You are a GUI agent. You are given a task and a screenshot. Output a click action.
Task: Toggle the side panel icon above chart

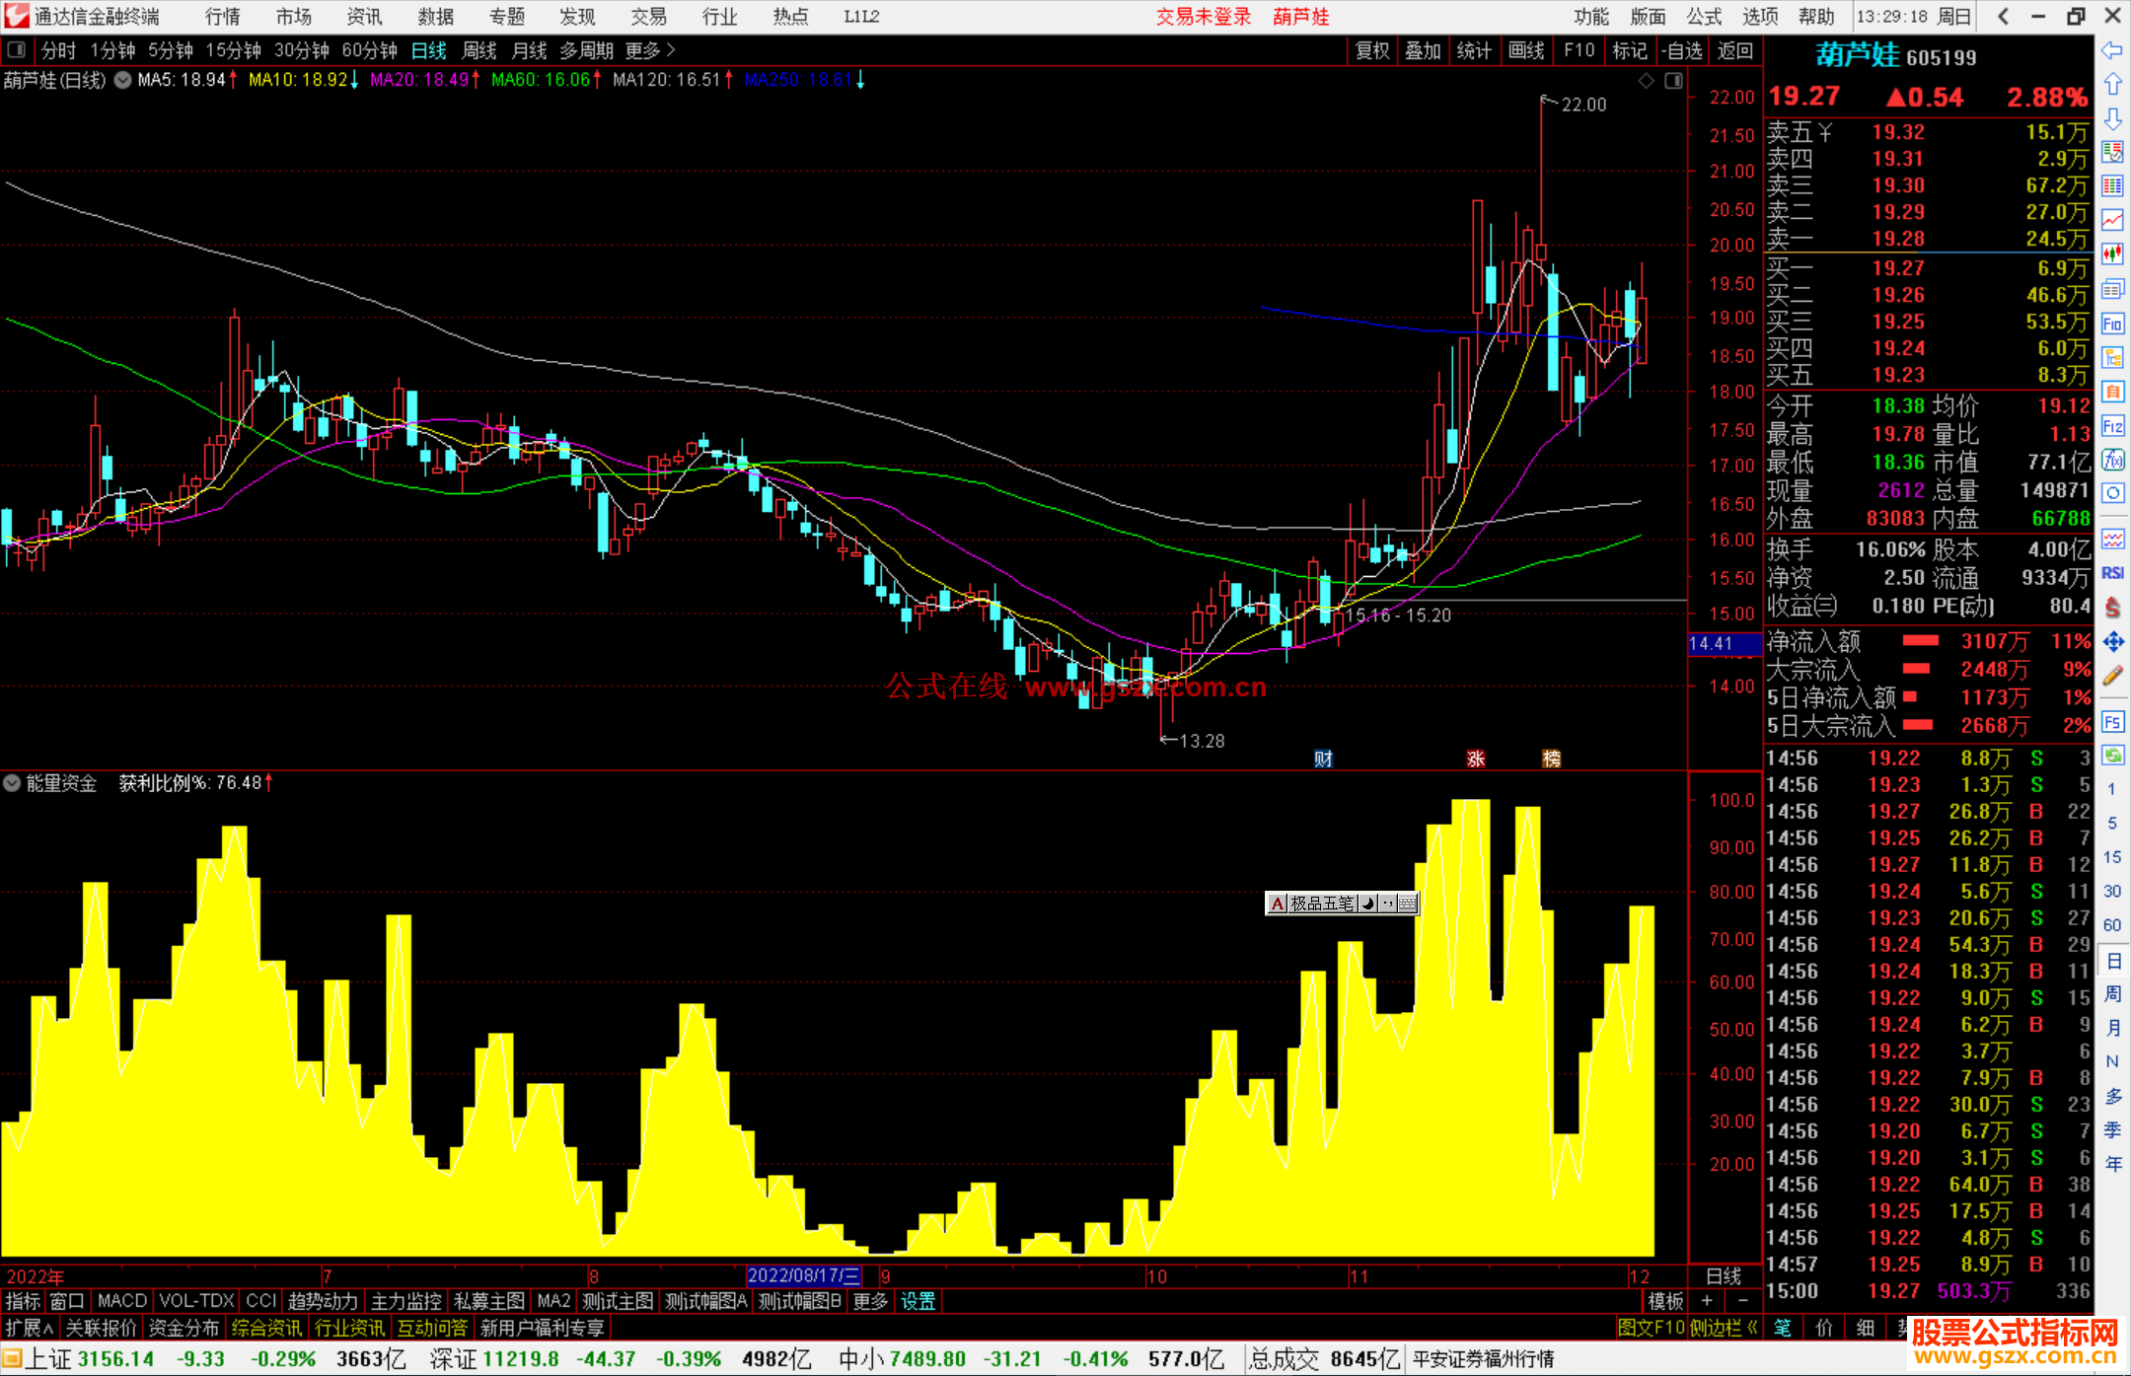tap(1673, 81)
